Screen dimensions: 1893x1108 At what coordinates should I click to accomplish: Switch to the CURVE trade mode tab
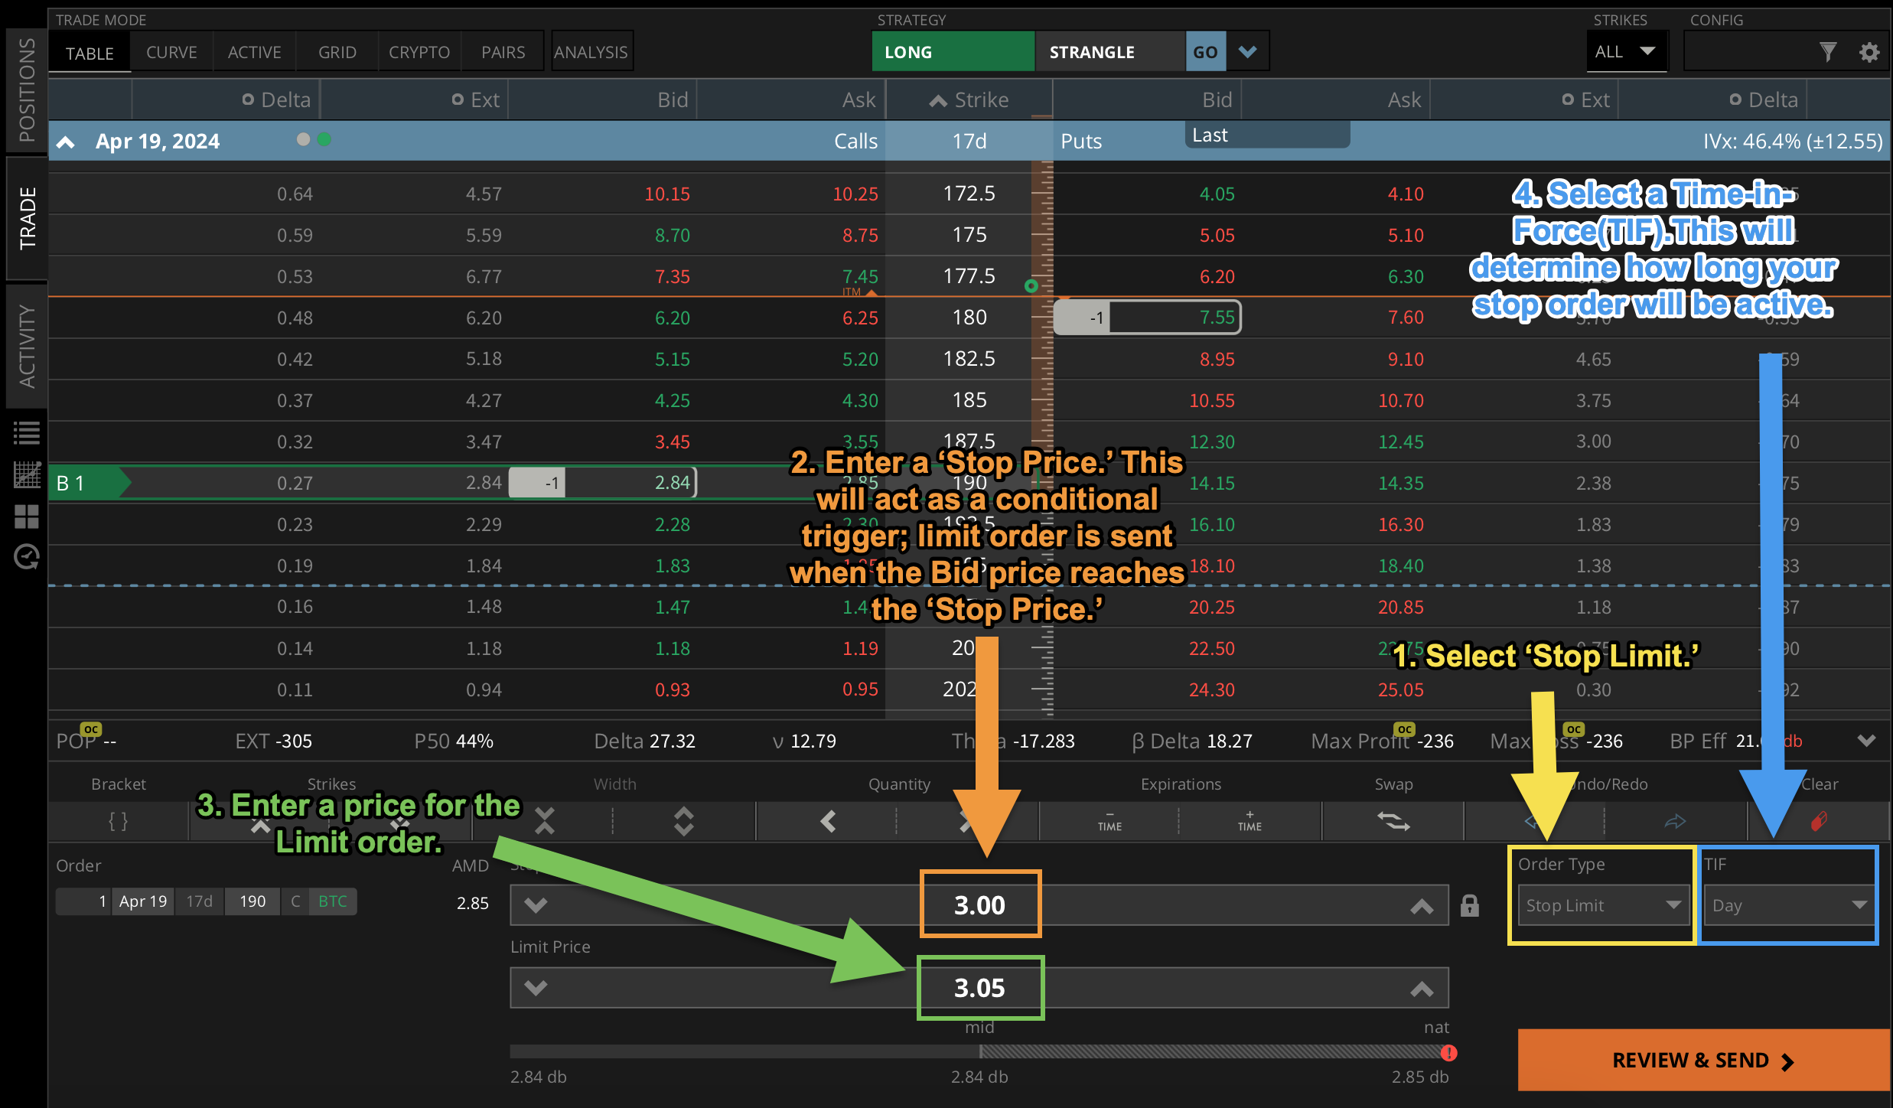[171, 51]
